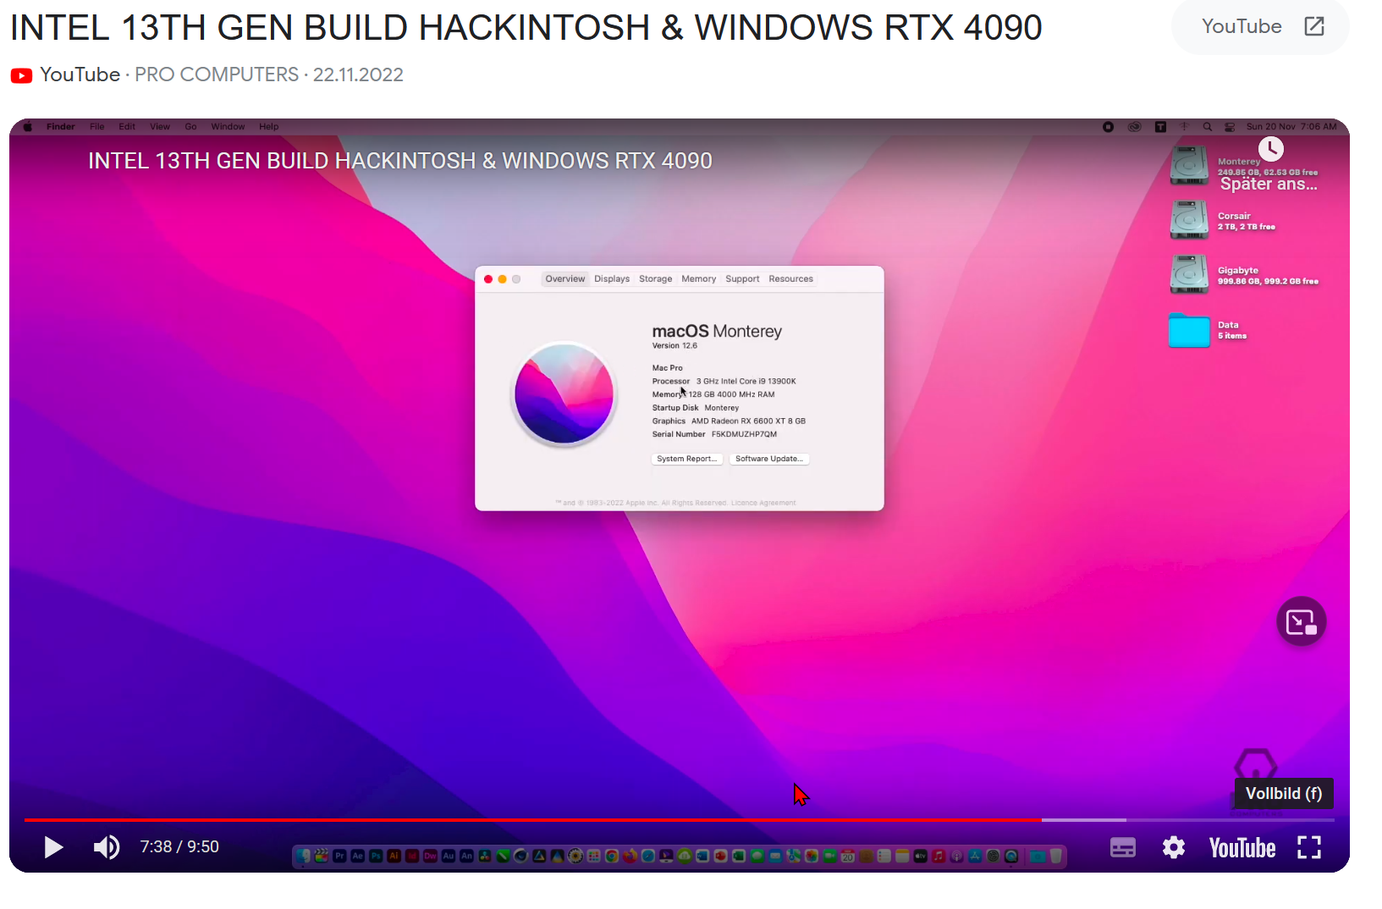
Task: Click the Photoshop icon in the Dock
Action: pos(376,857)
